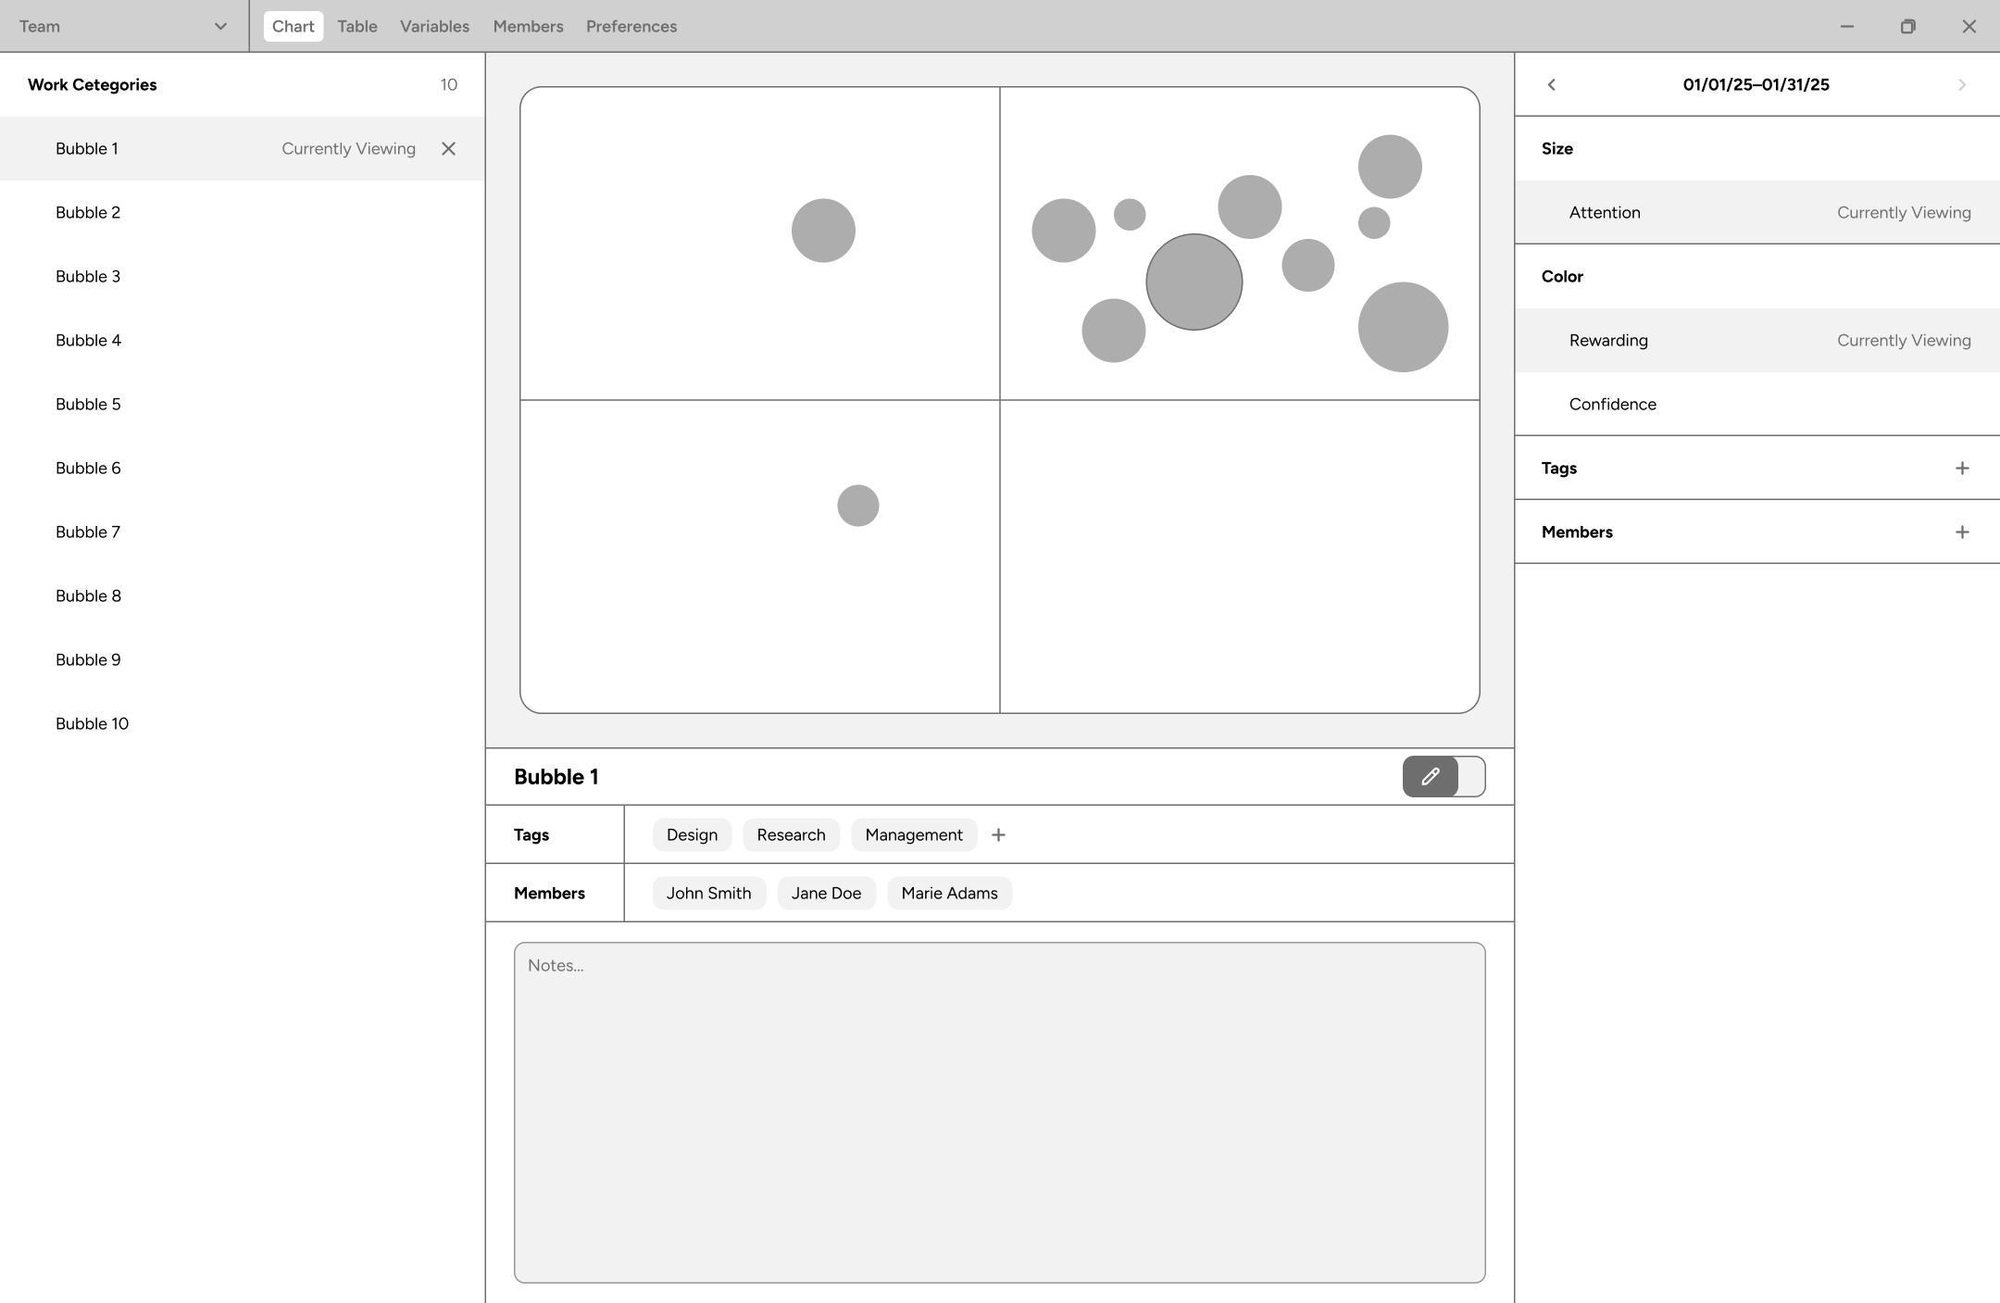Select Bubble 6 in the category list
This screenshot has height=1303, width=2000.
pyautogui.click(x=243, y=468)
